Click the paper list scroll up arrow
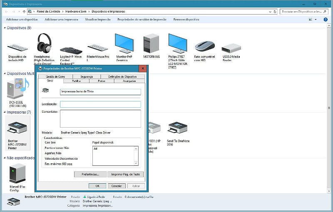333x212 pixels. [x=136, y=149]
